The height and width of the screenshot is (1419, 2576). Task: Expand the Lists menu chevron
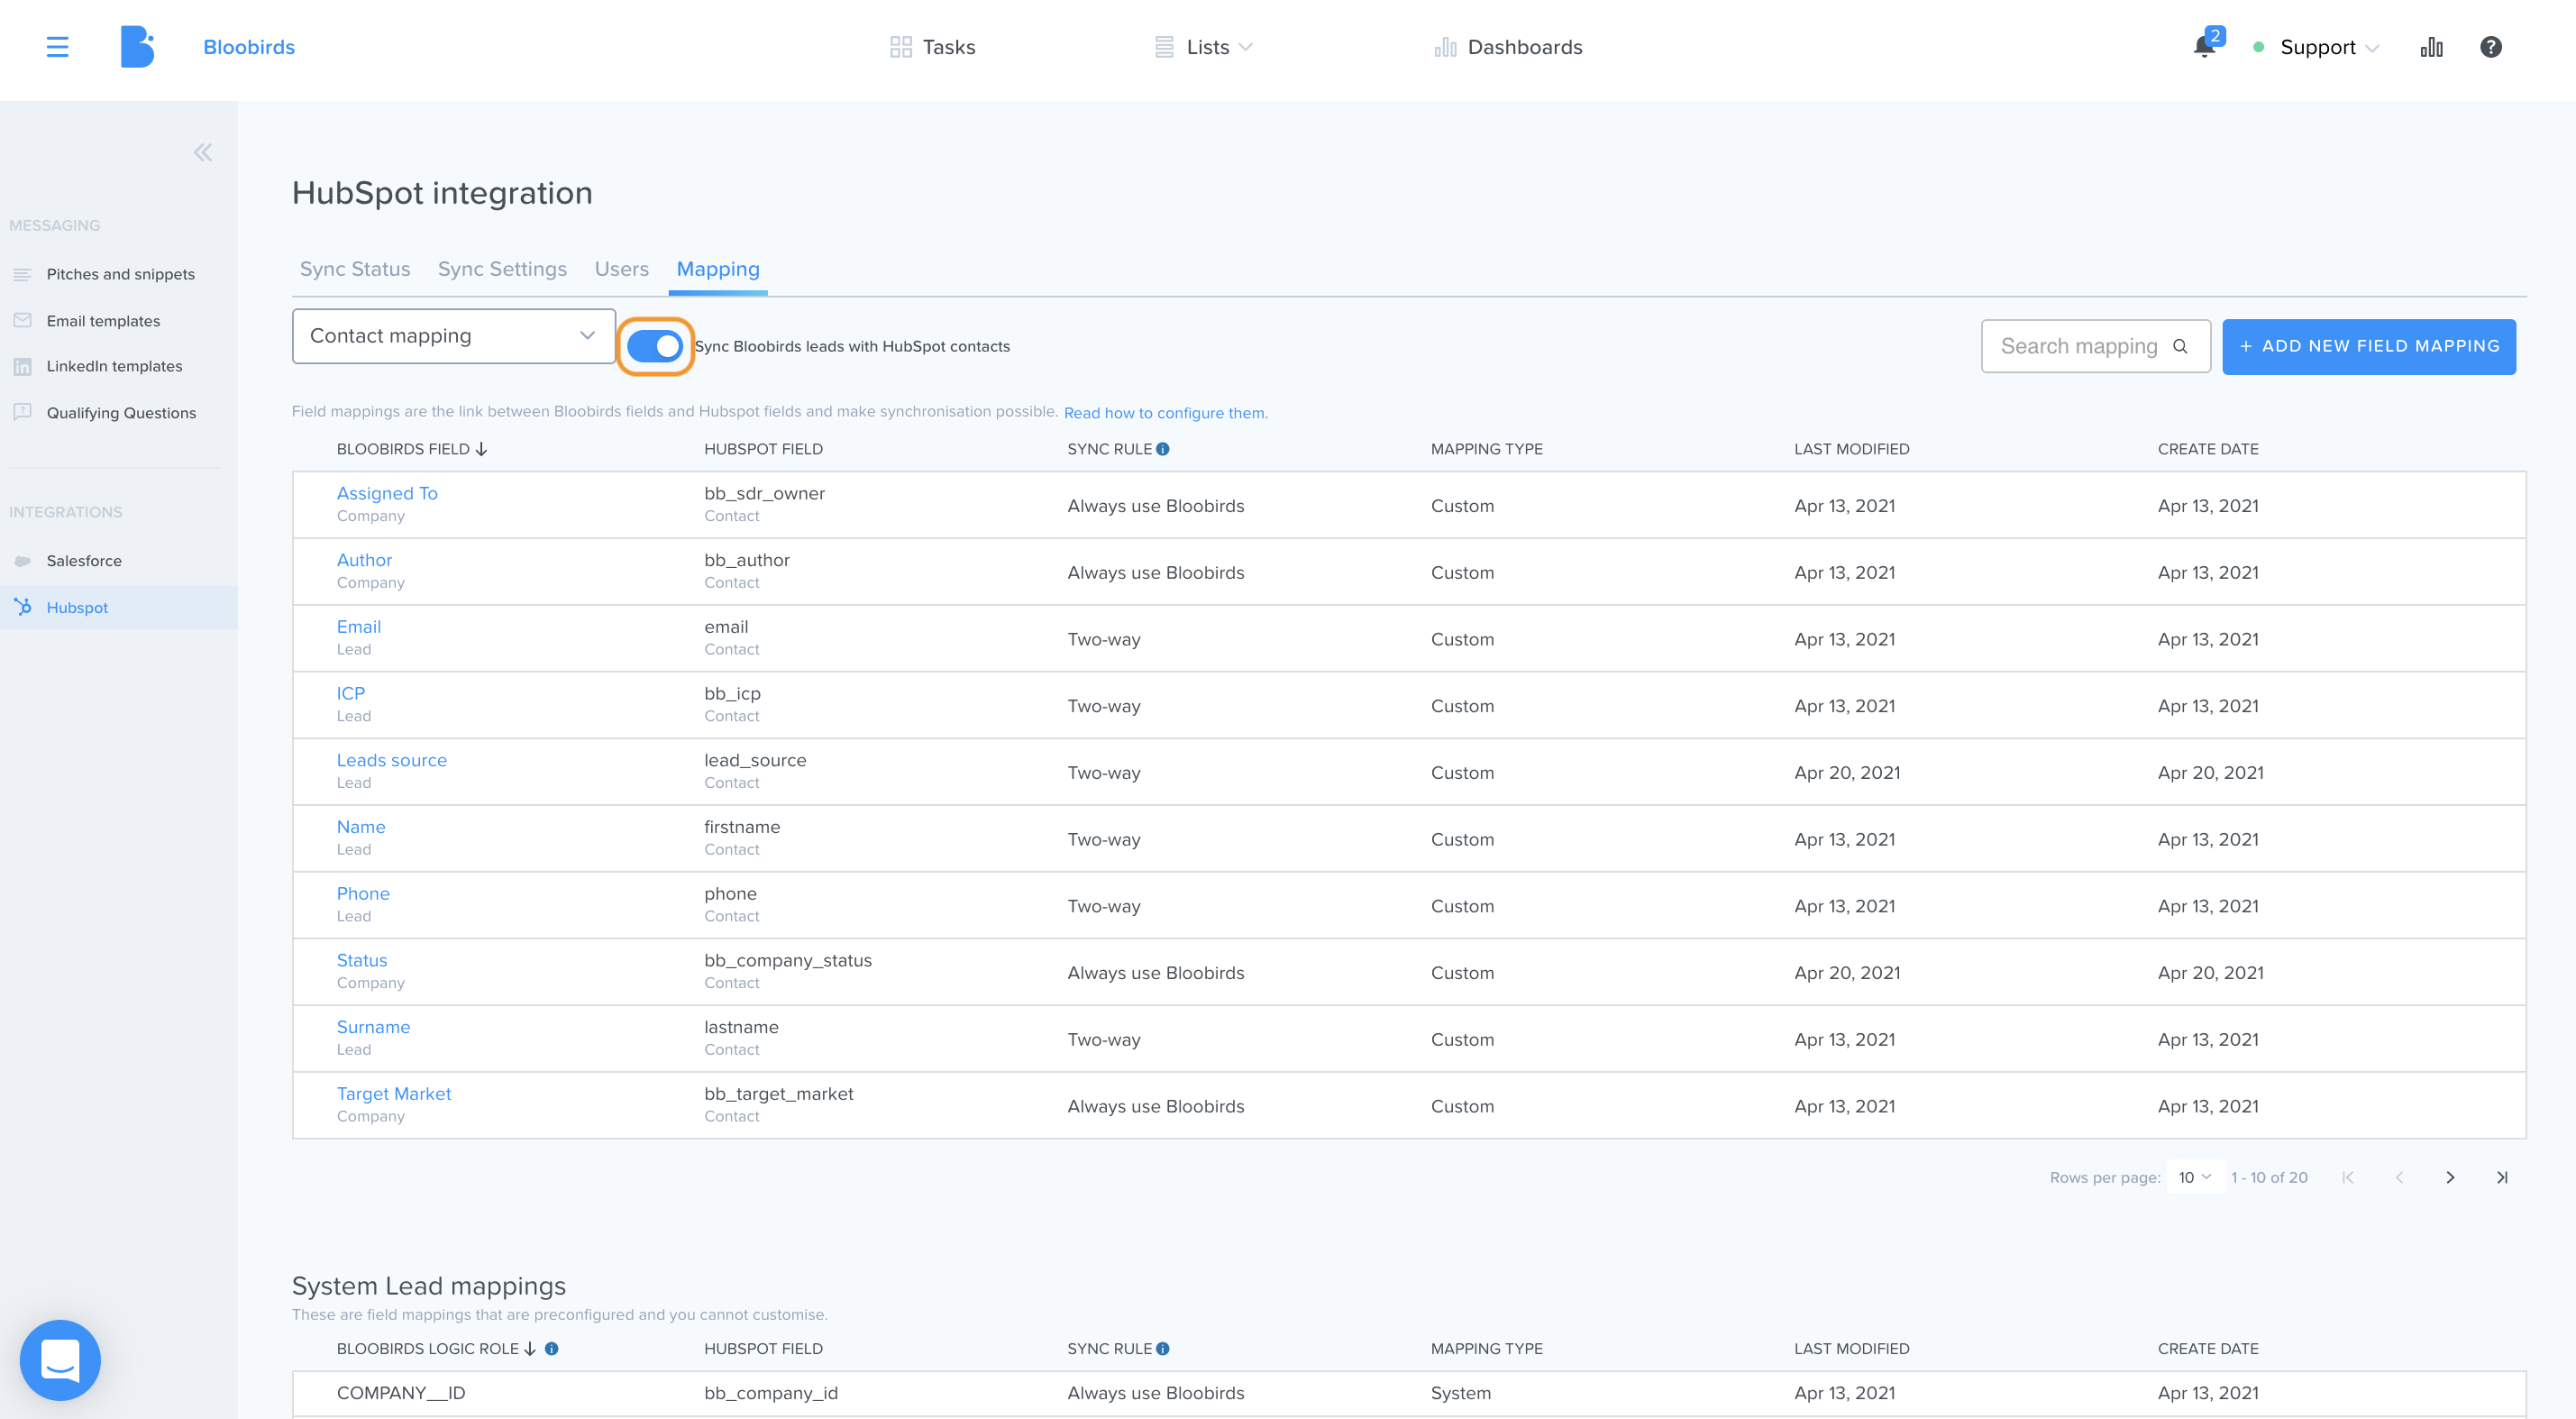click(1245, 47)
